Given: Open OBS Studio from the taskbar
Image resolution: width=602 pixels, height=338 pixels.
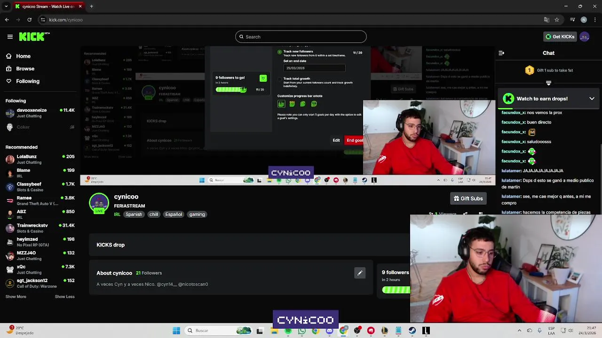Looking at the screenshot, I should tap(357, 330).
